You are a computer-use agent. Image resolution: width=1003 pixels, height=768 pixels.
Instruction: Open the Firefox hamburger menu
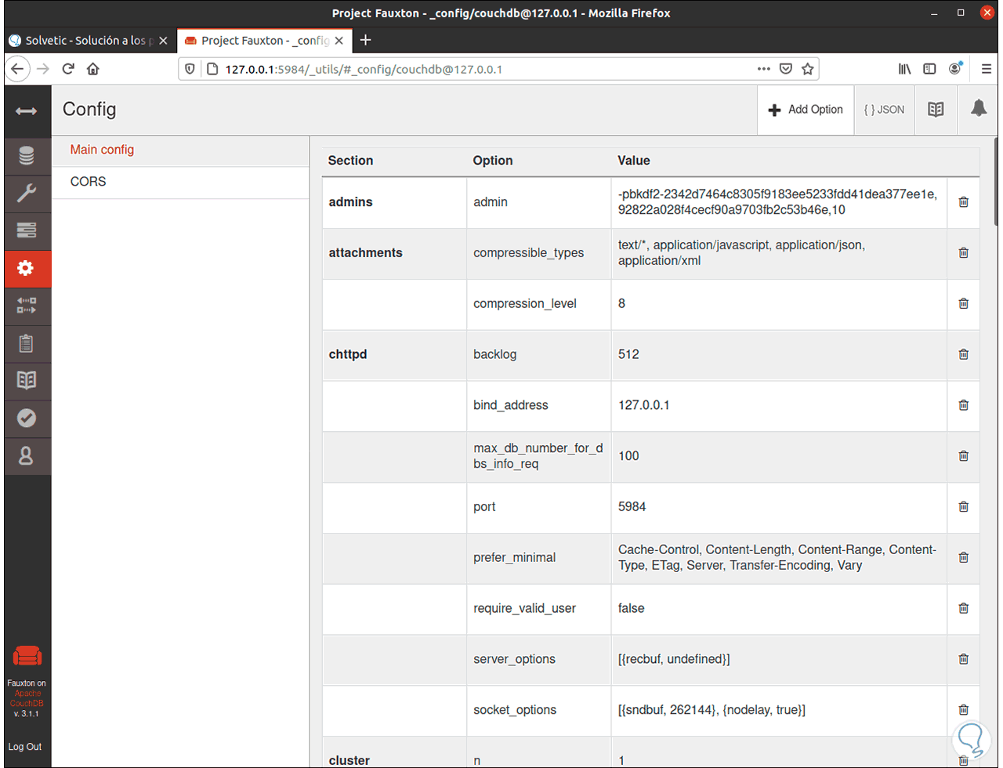[x=987, y=69]
